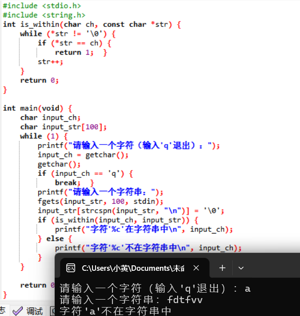Image resolution: width=300 pixels, height=316 pixels.
Task: Click the '#include <stdio.h>' line
Action: click(42, 5)
